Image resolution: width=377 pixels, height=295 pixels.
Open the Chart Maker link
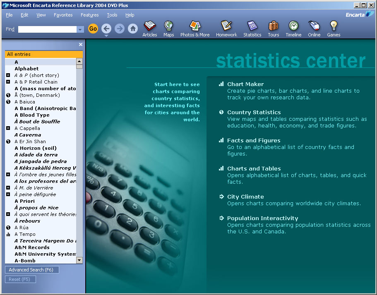245,84
